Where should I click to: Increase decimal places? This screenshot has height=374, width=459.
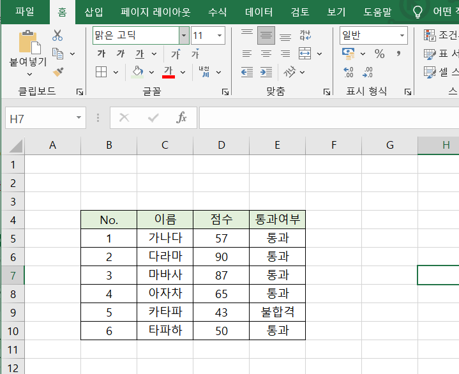(x=349, y=72)
